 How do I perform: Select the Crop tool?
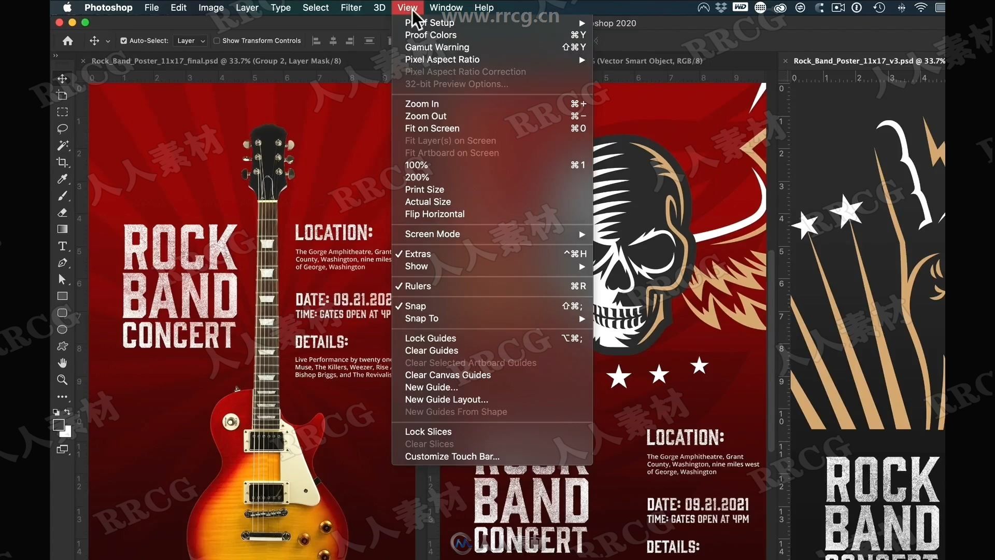coord(62,161)
